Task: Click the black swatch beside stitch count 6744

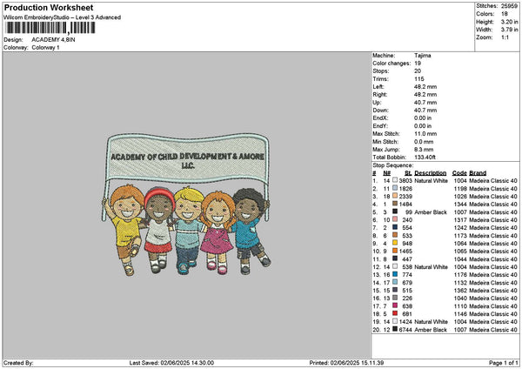Action: pos(395,329)
